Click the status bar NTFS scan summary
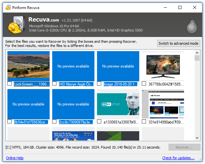 tap(83, 147)
